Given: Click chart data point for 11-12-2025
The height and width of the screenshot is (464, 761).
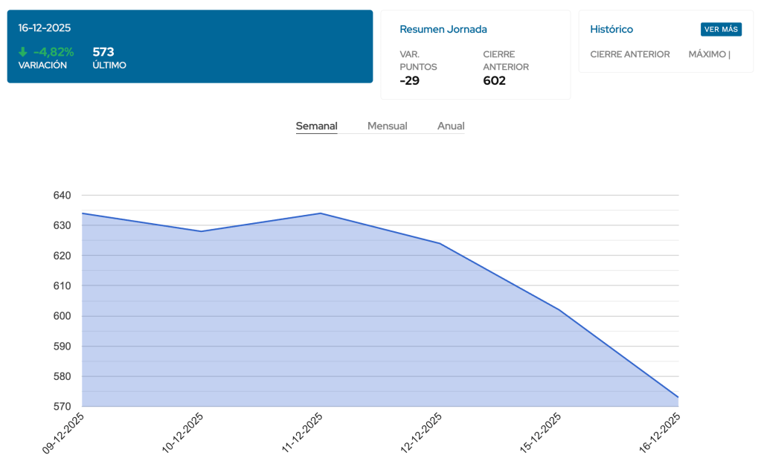Looking at the screenshot, I should point(321,213).
